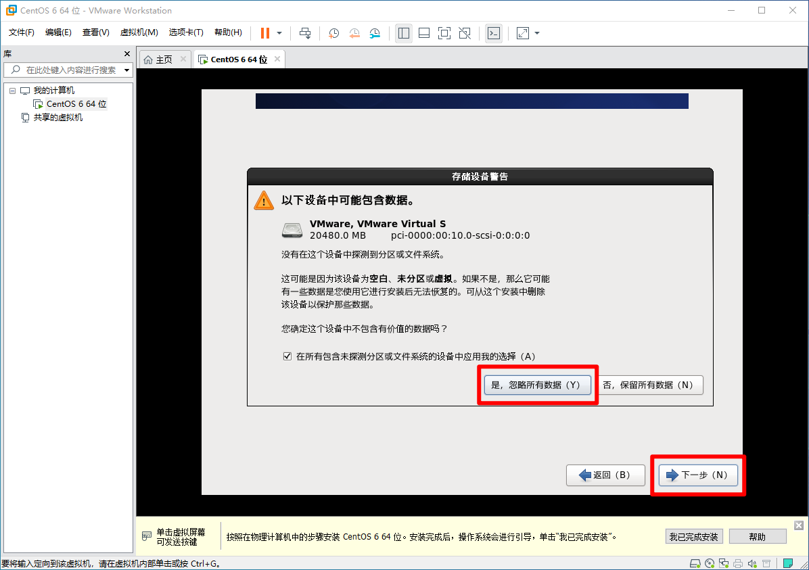Click the 帮助 button in install bar
Image resolution: width=809 pixels, height=570 pixels.
[758, 536]
